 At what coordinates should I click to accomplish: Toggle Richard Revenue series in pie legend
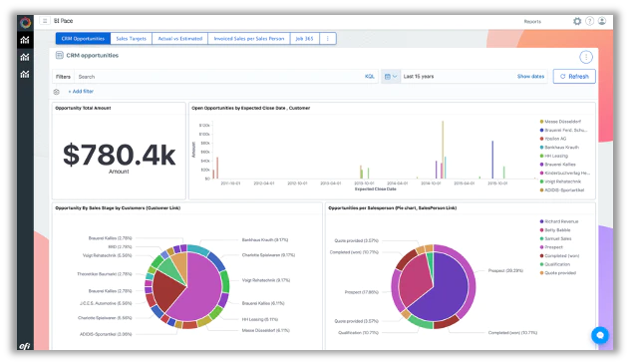coord(559,221)
